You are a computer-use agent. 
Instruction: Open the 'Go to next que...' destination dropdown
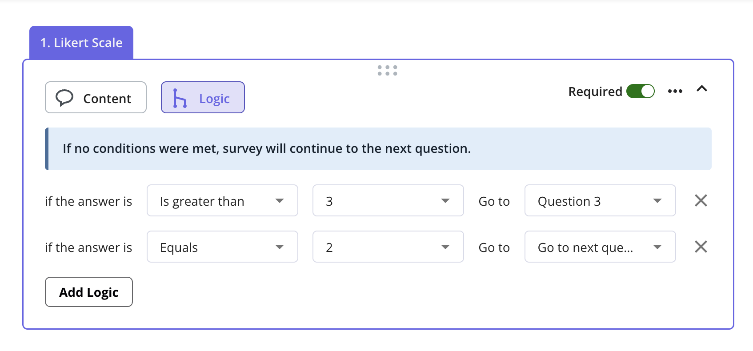point(600,247)
